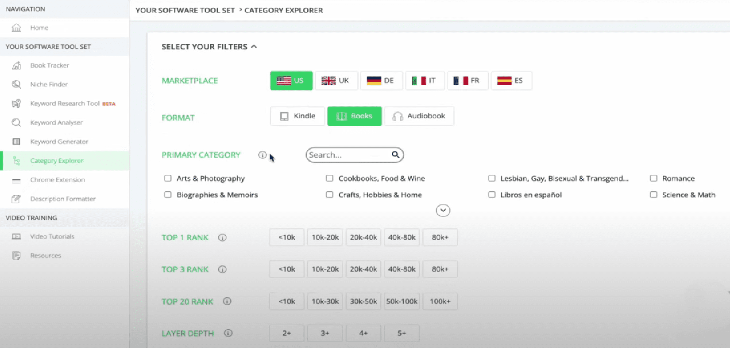Click the search magnifier icon in category search
Screen dimensions: 730x348
coord(395,155)
